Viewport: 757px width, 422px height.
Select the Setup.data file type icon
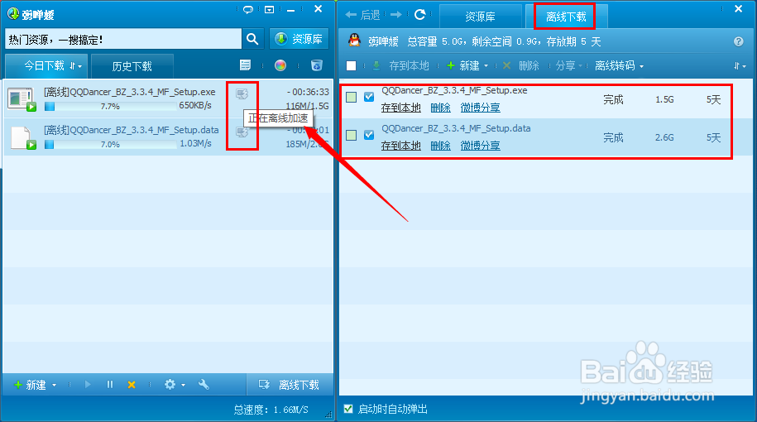[x=23, y=137]
